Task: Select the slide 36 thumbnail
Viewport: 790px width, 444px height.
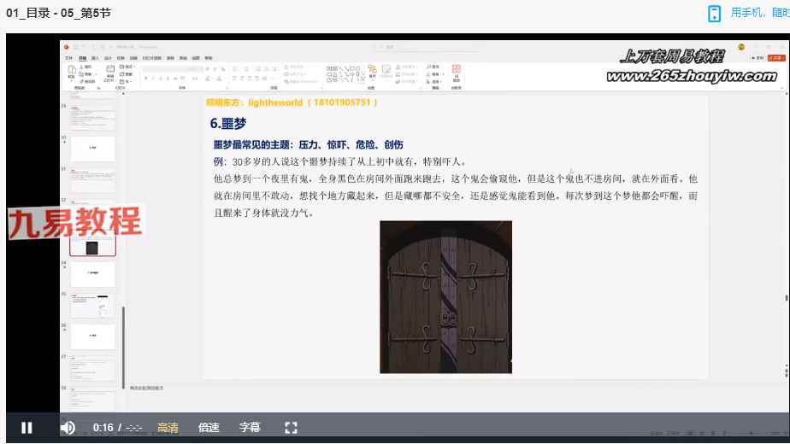Action: click(92, 336)
